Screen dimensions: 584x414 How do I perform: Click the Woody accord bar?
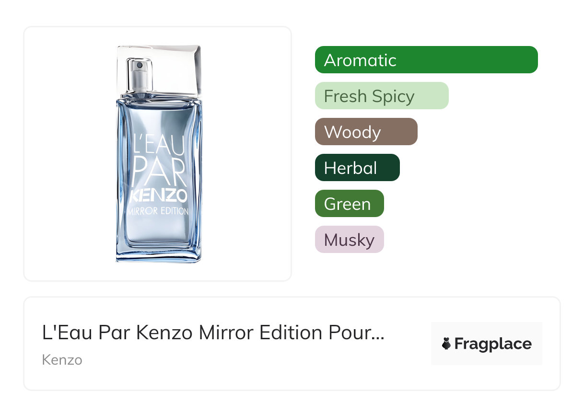click(366, 132)
